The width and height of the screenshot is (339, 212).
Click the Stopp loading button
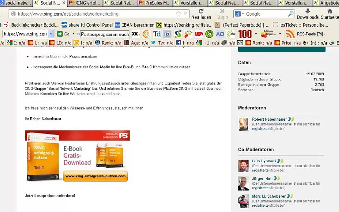222,14
